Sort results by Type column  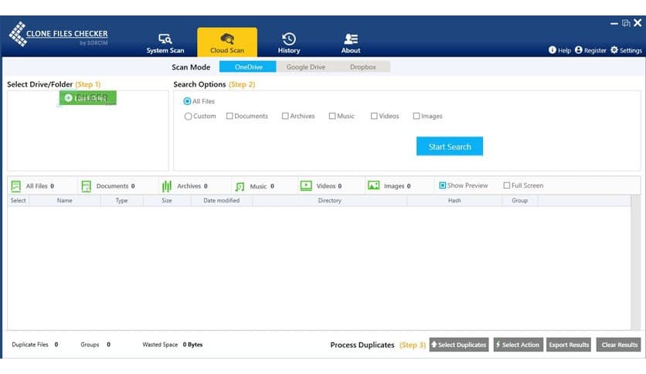coord(121,201)
